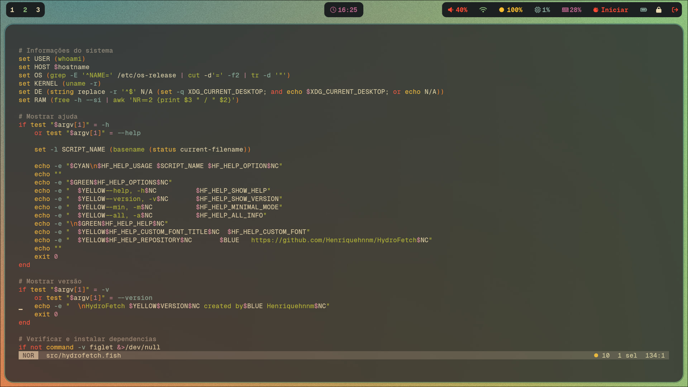Start the pomodoro timer labeled Iniciar
The image size is (688, 387).
point(610,10)
